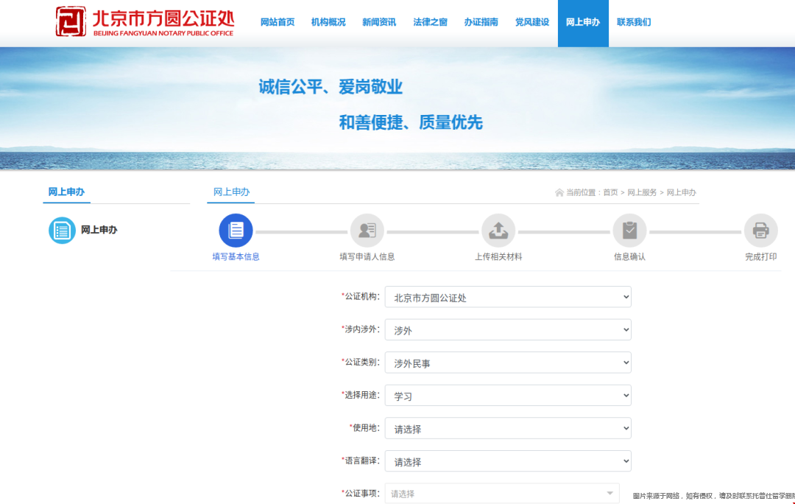795x504 pixels.
Task: Open the 网上申办 tab in navigation
Action: click(582, 22)
